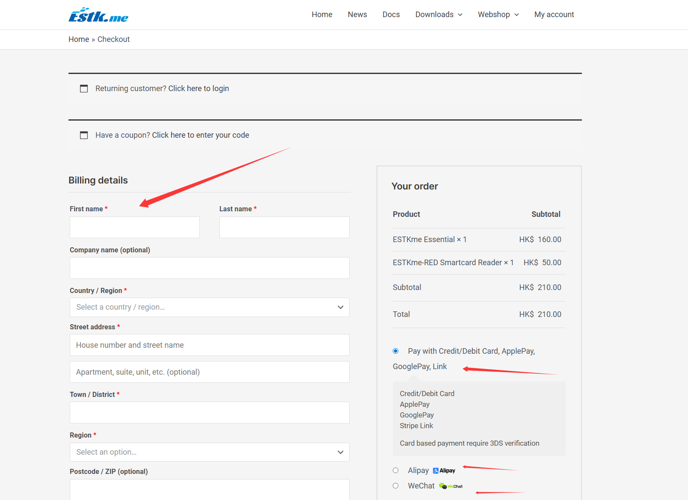Click here to enter your code

[x=200, y=135]
